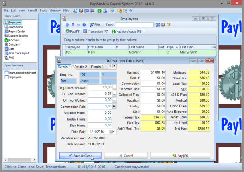Screen dimensions: 244x172
Task: Click Pay [F6] button in Transaction Edit
Action: tap(180, 155)
